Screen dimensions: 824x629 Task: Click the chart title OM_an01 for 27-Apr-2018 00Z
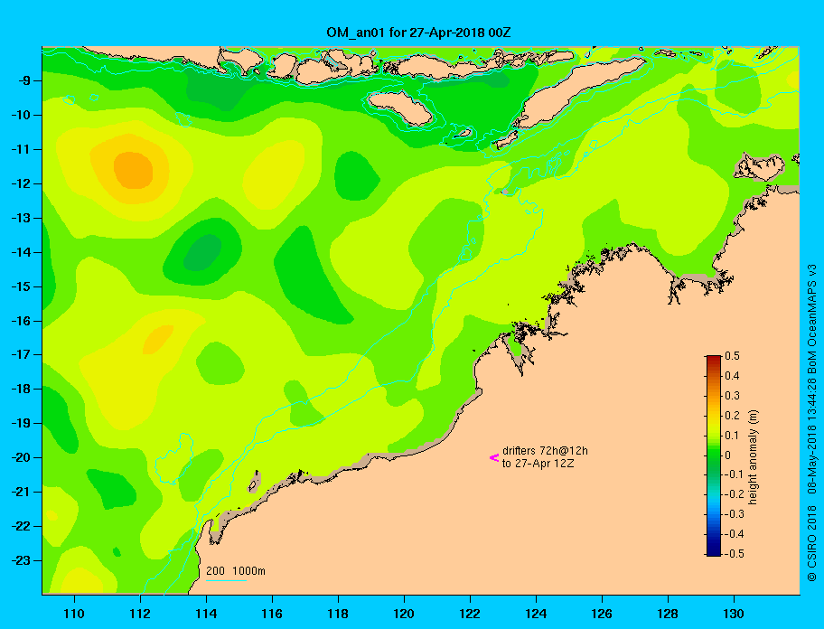click(x=418, y=33)
